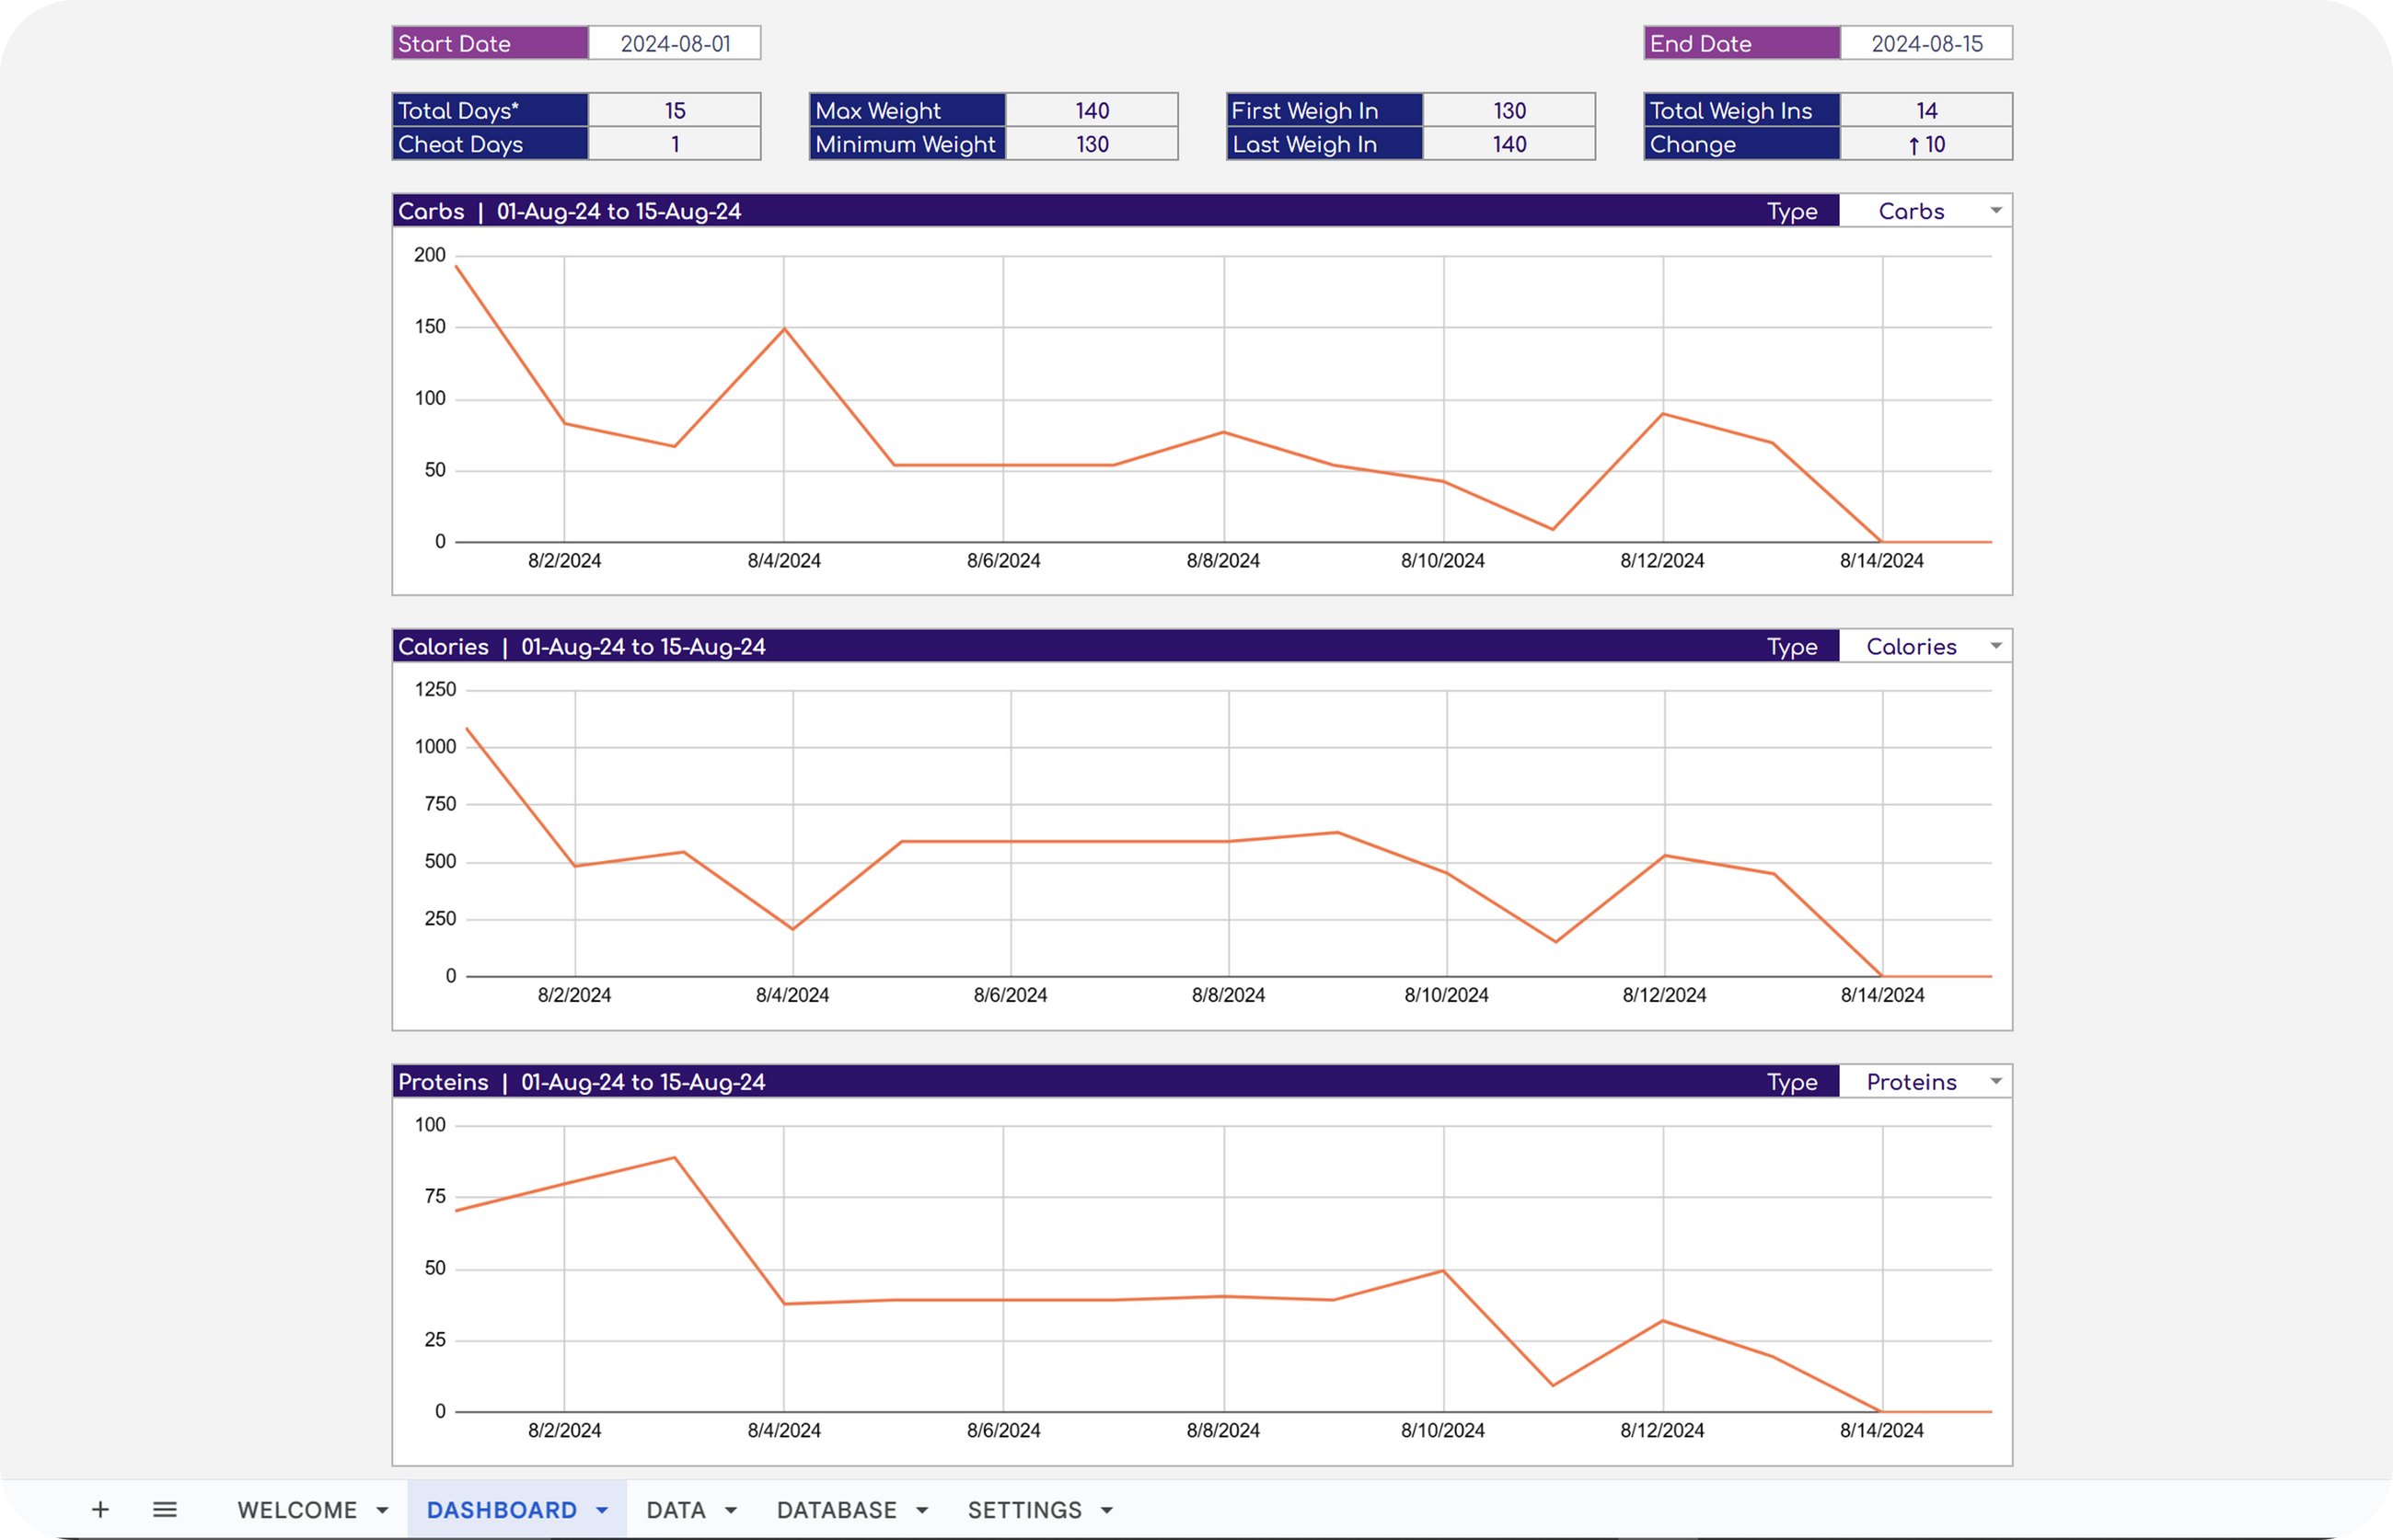Expand the DATABASE tab menu arrow
2393x1540 pixels.
(922, 1510)
